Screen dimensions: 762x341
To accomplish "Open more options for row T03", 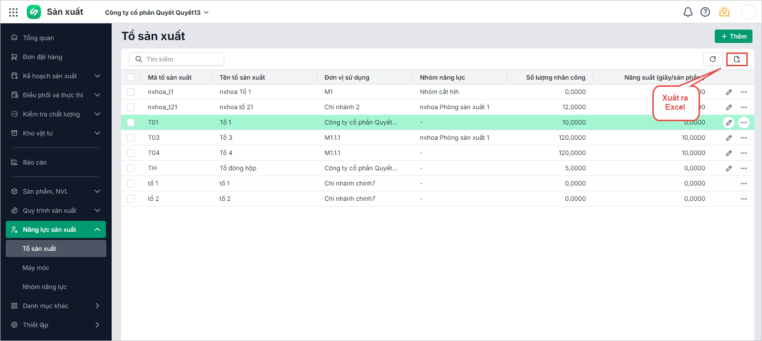I will (x=744, y=138).
